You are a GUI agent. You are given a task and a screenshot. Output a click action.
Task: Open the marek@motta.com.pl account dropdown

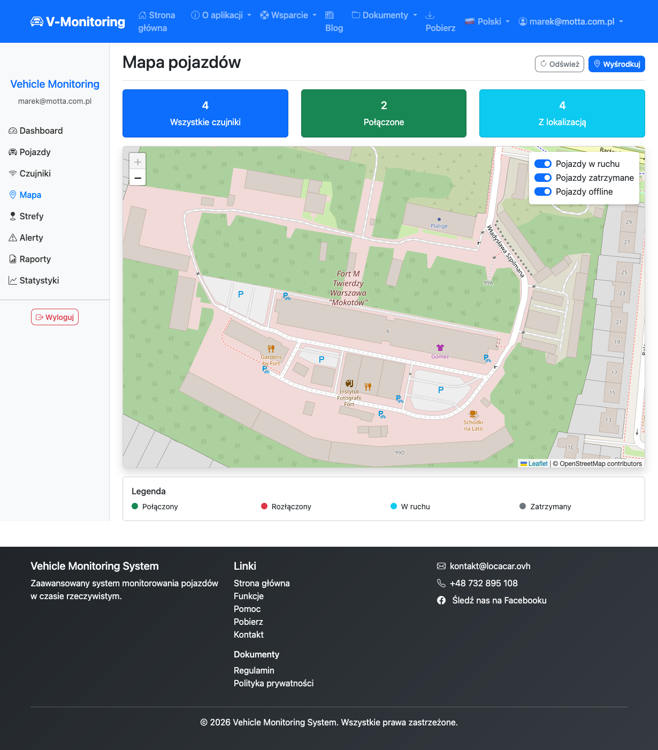click(571, 22)
